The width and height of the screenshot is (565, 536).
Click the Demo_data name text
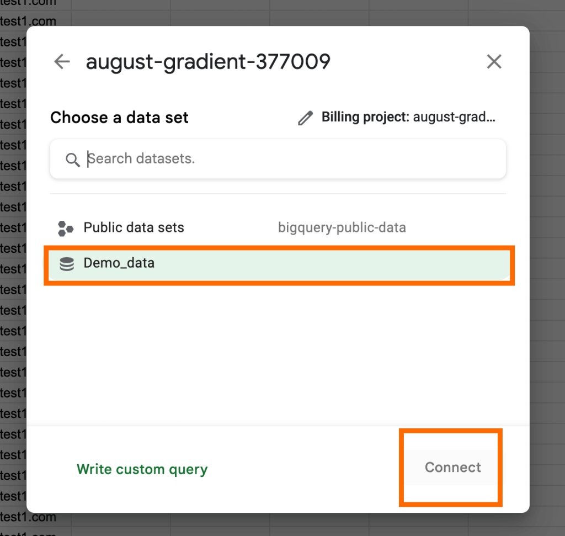pos(119,263)
